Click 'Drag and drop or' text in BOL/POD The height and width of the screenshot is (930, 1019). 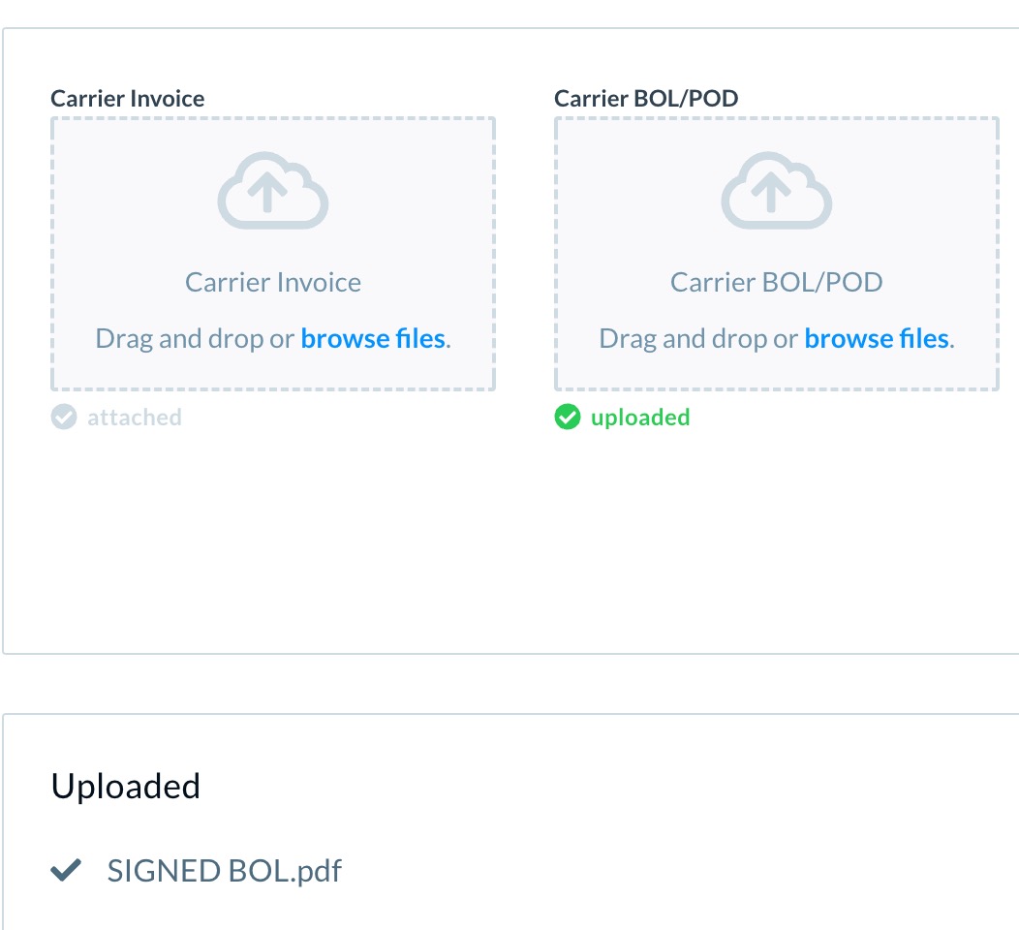tap(698, 339)
